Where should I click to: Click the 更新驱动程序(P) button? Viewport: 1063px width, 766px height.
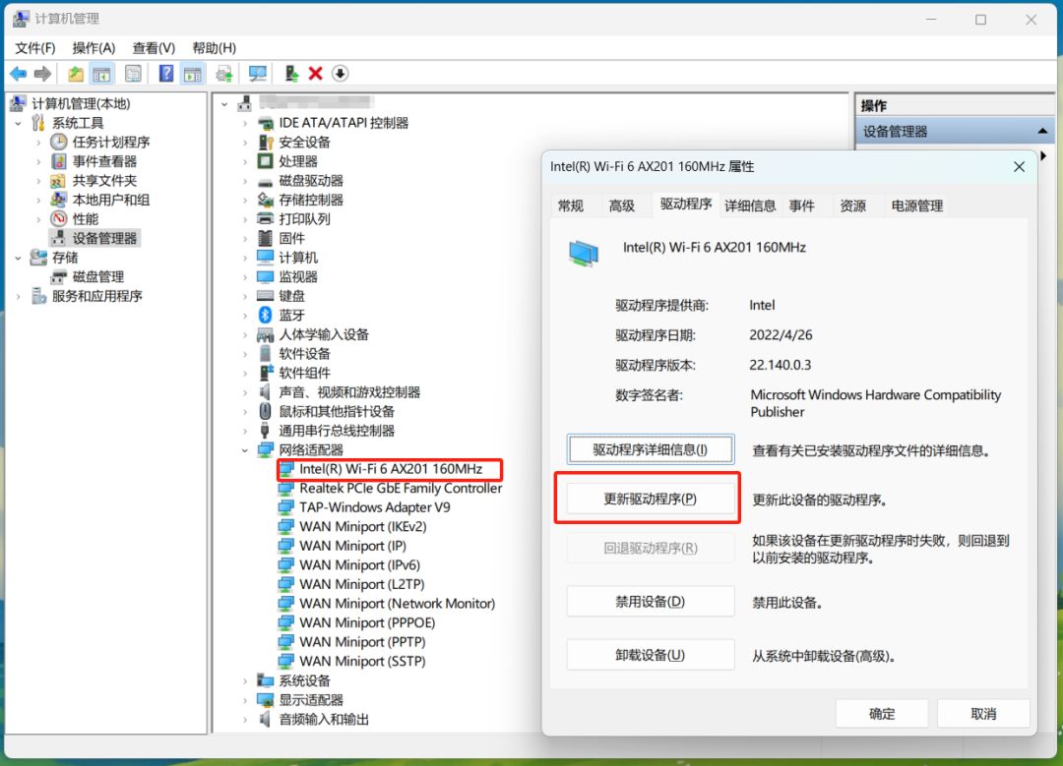click(x=651, y=500)
